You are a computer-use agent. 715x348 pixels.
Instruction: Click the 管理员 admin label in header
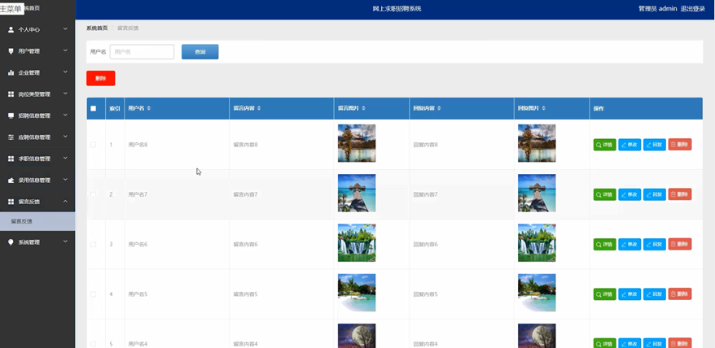657,9
